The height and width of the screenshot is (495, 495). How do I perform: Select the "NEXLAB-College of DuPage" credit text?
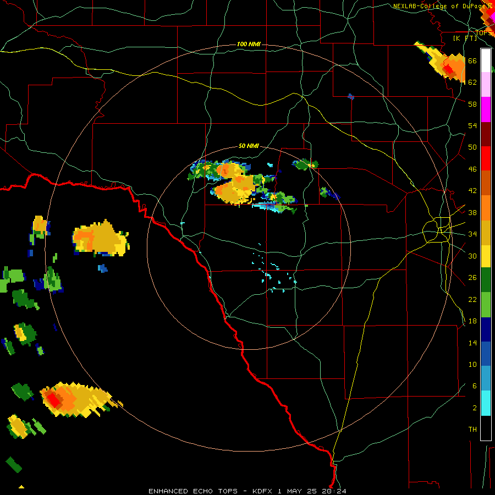[x=440, y=6]
